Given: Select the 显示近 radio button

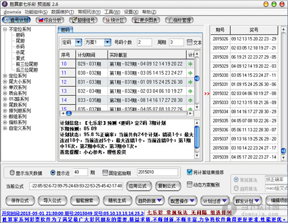Looking at the screenshot, I should [53, 173].
